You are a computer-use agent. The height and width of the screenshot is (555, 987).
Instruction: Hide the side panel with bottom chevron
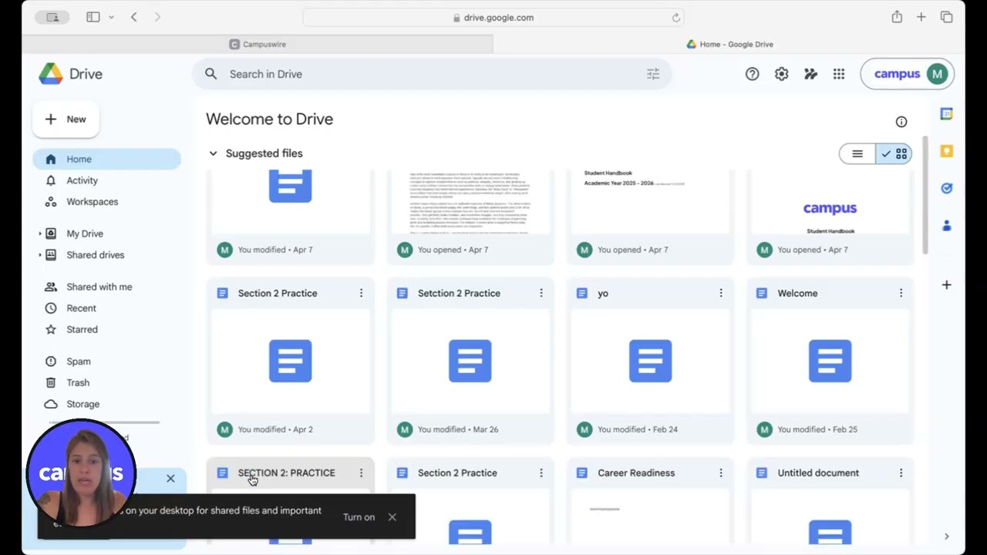947,536
